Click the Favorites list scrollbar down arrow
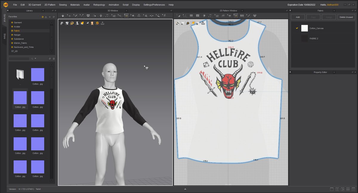 click(52, 52)
